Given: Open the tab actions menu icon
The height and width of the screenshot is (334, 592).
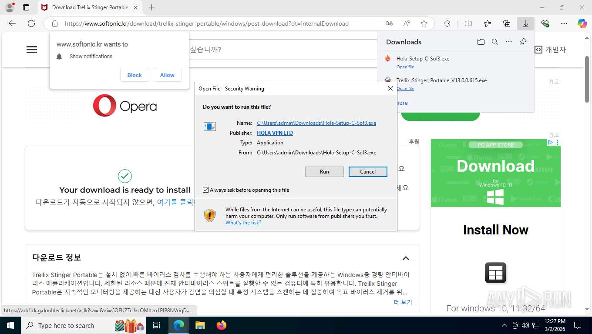Looking at the screenshot, I should (x=26, y=7).
